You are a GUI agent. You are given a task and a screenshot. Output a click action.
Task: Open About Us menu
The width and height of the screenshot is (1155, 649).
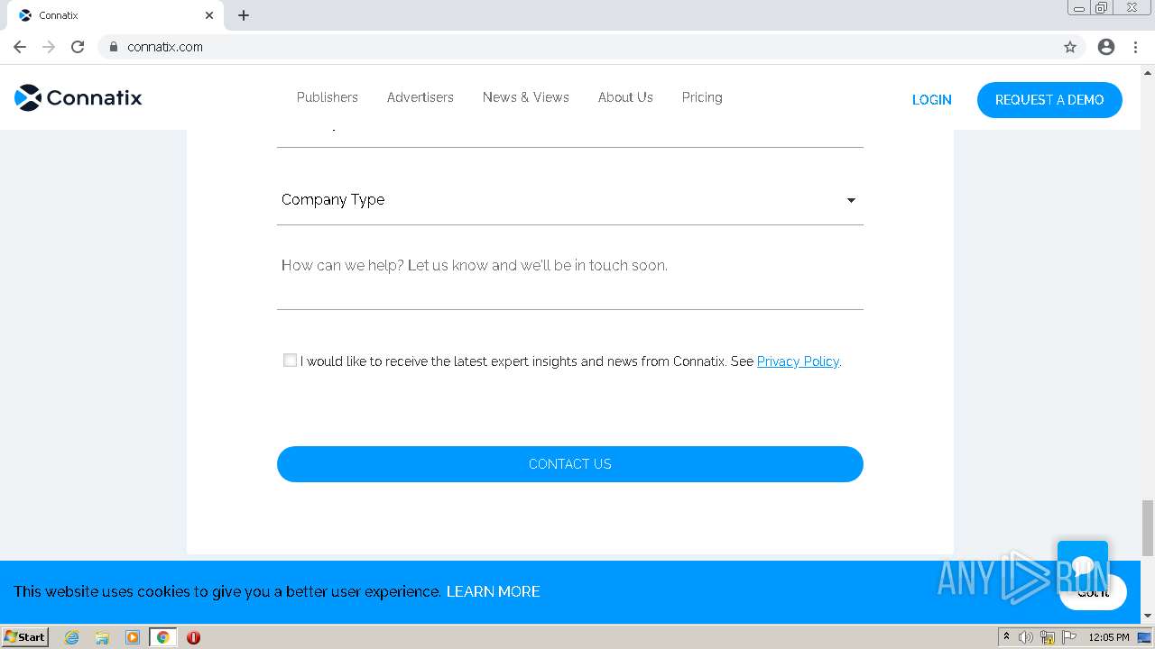tap(625, 97)
